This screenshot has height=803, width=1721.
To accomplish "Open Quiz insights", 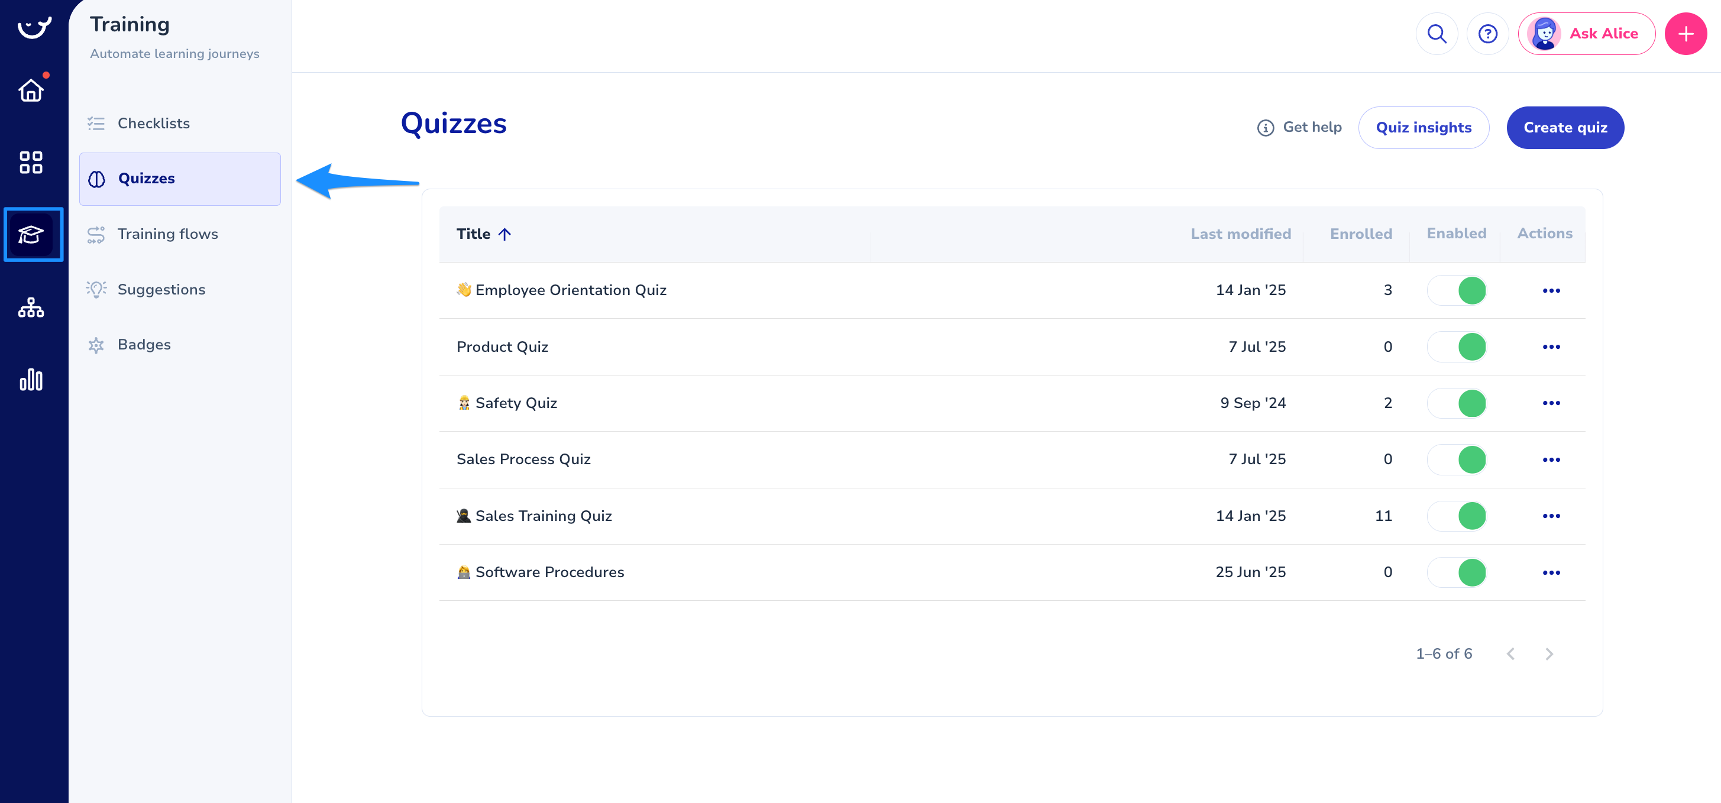I will (x=1423, y=128).
